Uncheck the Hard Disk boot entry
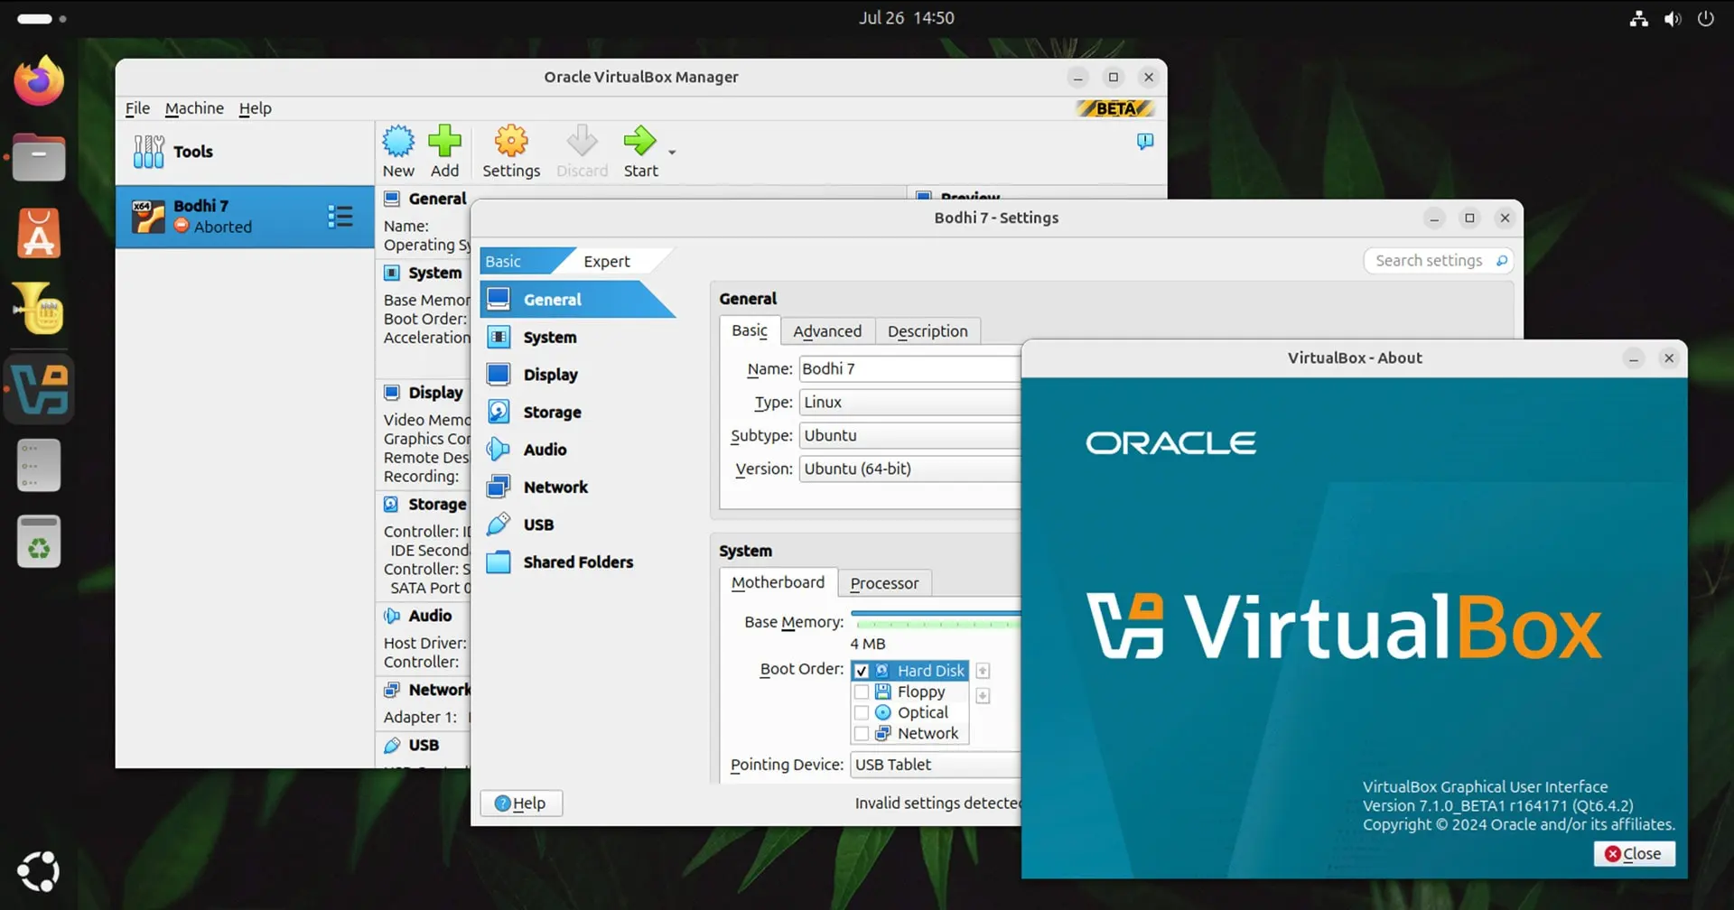The image size is (1734, 910). tap(862, 671)
